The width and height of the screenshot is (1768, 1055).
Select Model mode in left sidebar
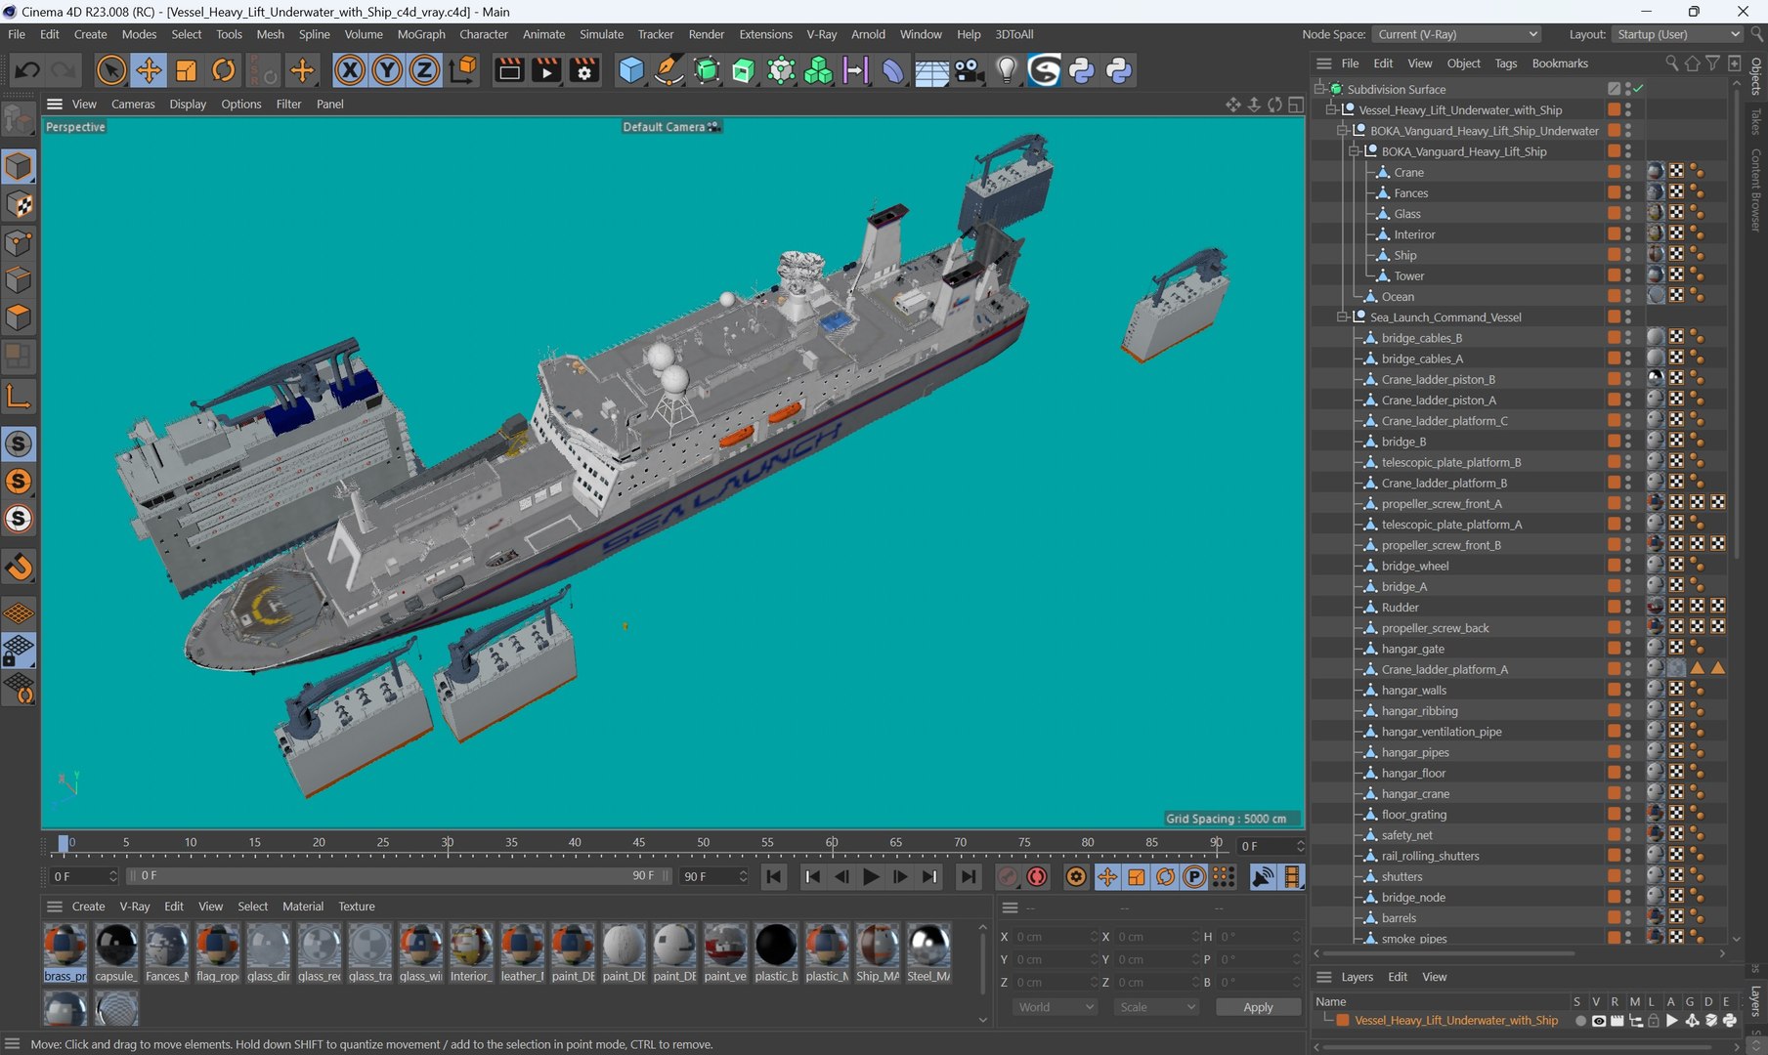coord(19,167)
